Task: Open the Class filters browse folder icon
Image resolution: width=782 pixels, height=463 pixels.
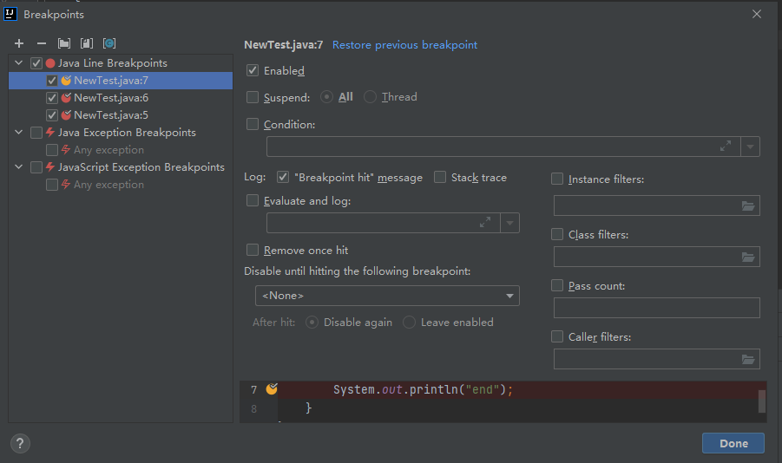Action: click(748, 257)
